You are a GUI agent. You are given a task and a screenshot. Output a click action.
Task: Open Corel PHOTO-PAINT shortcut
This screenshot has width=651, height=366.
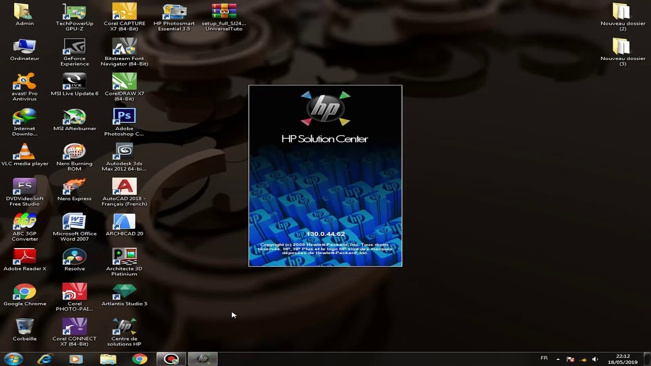pos(74,297)
